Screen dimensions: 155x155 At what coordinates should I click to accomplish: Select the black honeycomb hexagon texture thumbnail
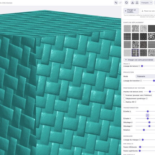pyautogui.click(x=143, y=37)
